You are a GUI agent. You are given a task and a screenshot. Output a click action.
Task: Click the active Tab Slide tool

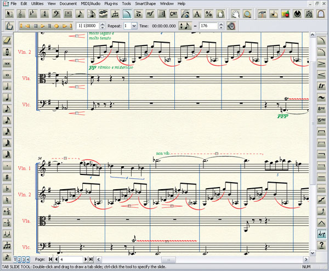(x=321, y=234)
